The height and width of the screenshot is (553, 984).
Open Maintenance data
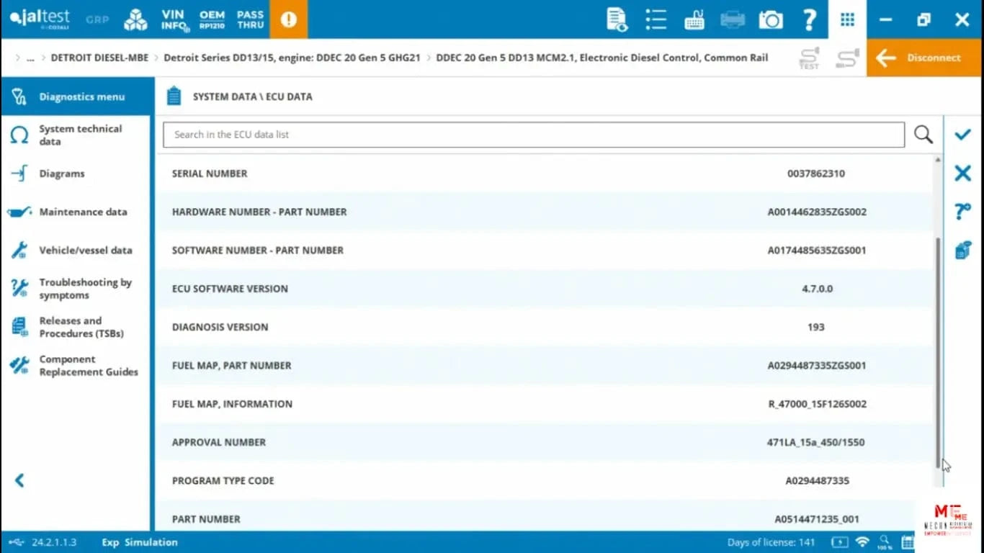click(77, 212)
